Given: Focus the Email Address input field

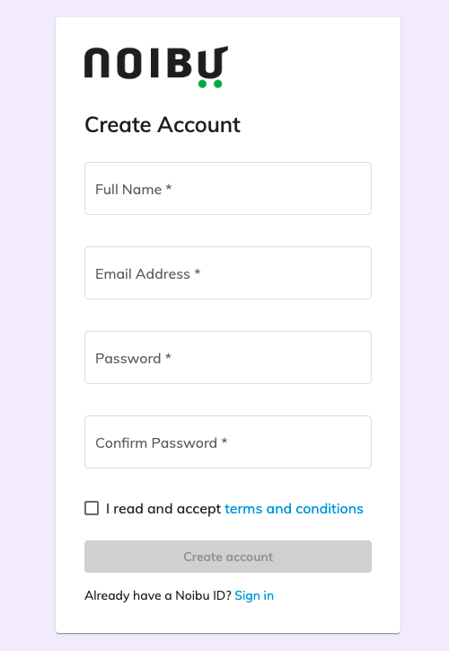Looking at the screenshot, I should coord(228,272).
